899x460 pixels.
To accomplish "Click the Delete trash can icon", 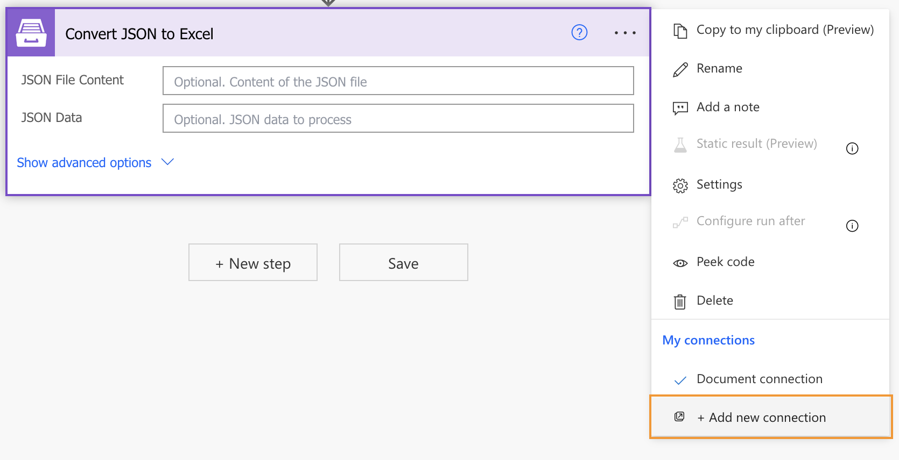I will click(680, 301).
